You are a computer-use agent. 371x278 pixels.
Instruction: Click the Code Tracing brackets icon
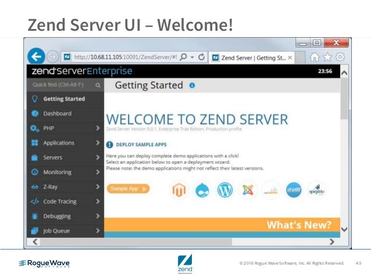[x=34, y=201]
